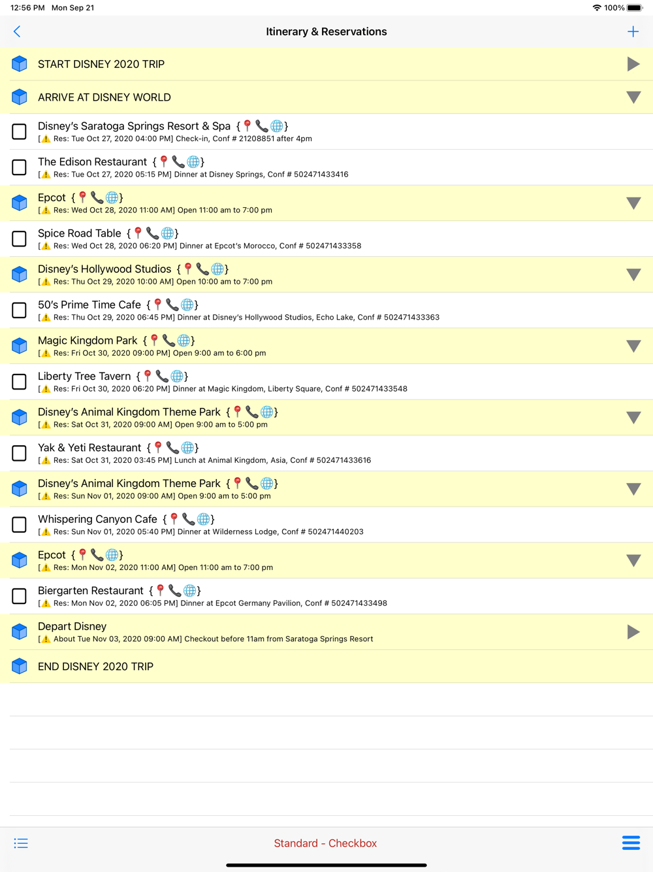Open the list view icon in the bottom bar
The image size is (653, 872).
pyautogui.click(x=21, y=843)
